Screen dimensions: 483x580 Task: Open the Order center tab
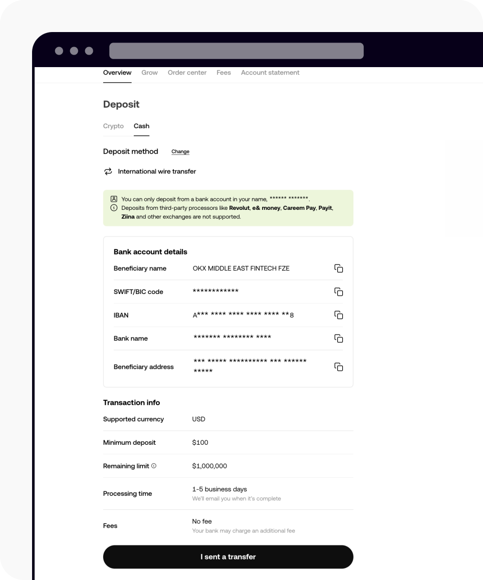[187, 73]
